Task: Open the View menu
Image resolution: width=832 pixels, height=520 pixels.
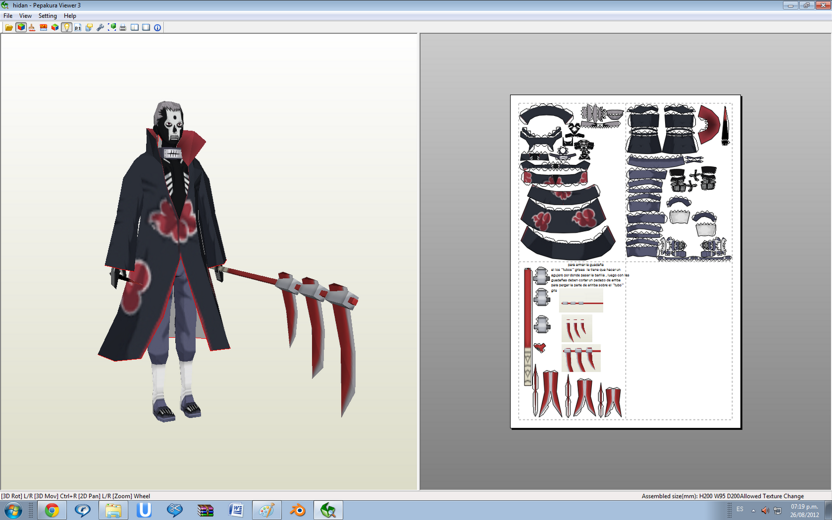Action: click(x=25, y=16)
